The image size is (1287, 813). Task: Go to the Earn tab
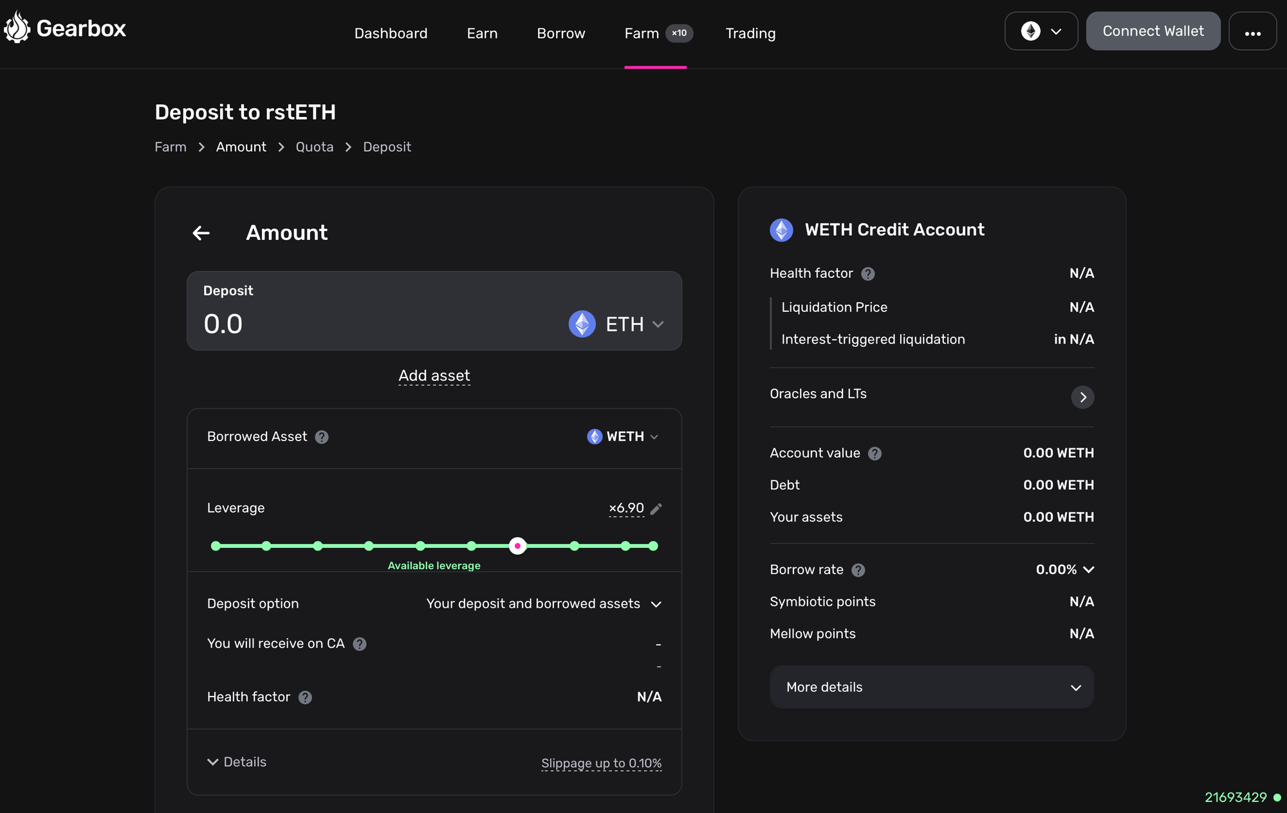coord(482,33)
